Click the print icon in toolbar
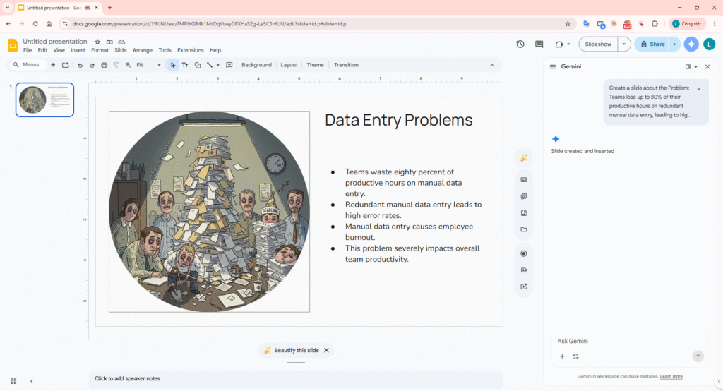Image resolution: width=723 pixels, height=391 pixels. click(104, 65)
